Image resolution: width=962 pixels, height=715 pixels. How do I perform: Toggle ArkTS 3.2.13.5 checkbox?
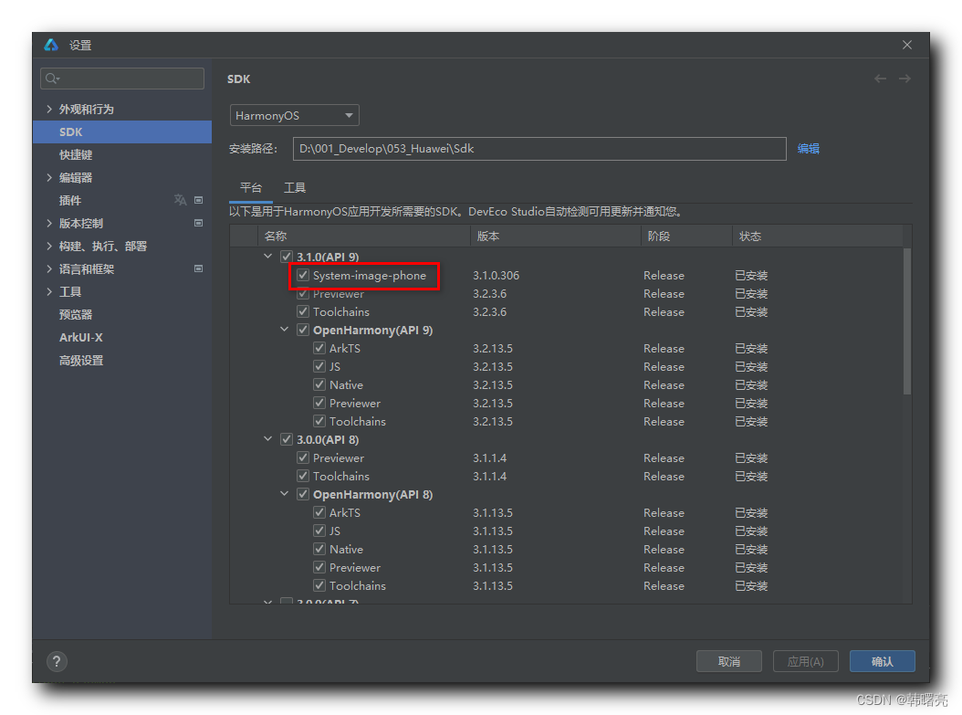319,348
